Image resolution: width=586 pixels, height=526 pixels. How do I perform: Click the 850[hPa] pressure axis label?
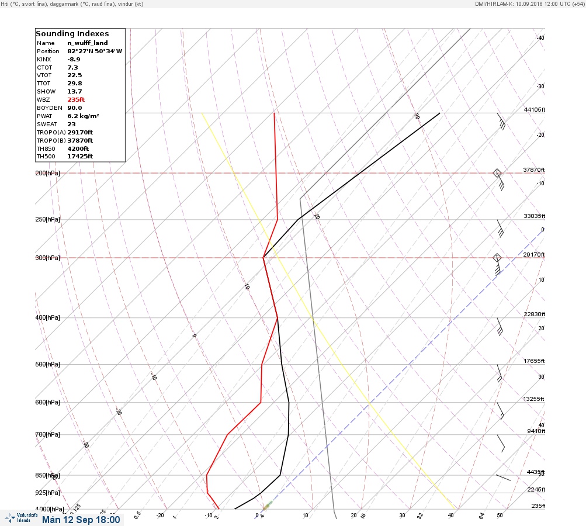point(47,475)
